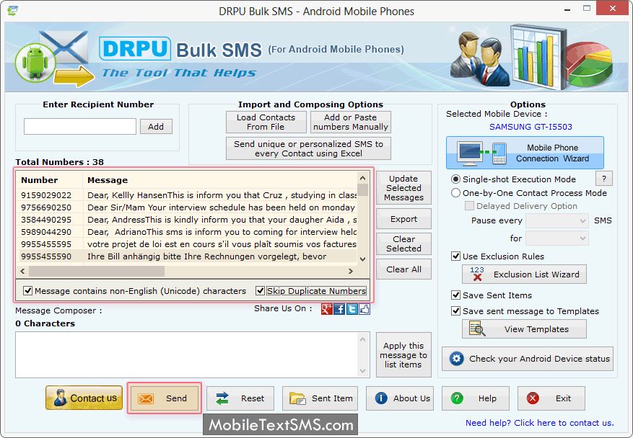Click the View Templates magnifier icon

[477, 328]
